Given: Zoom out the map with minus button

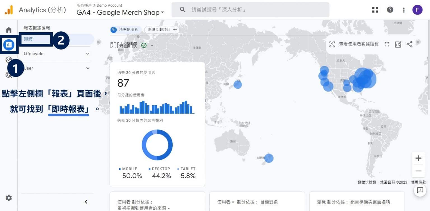Looking at the screenshot, I should (418, 171).
